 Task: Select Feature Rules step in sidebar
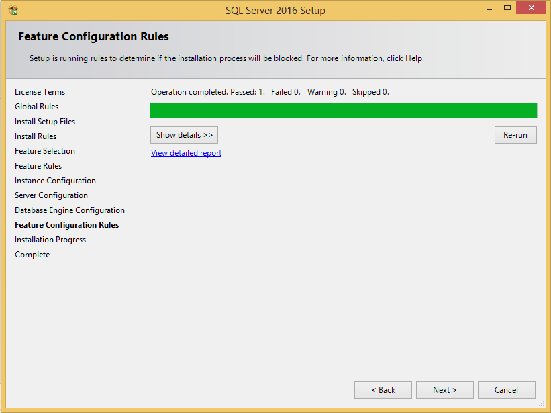click(38, 166)
